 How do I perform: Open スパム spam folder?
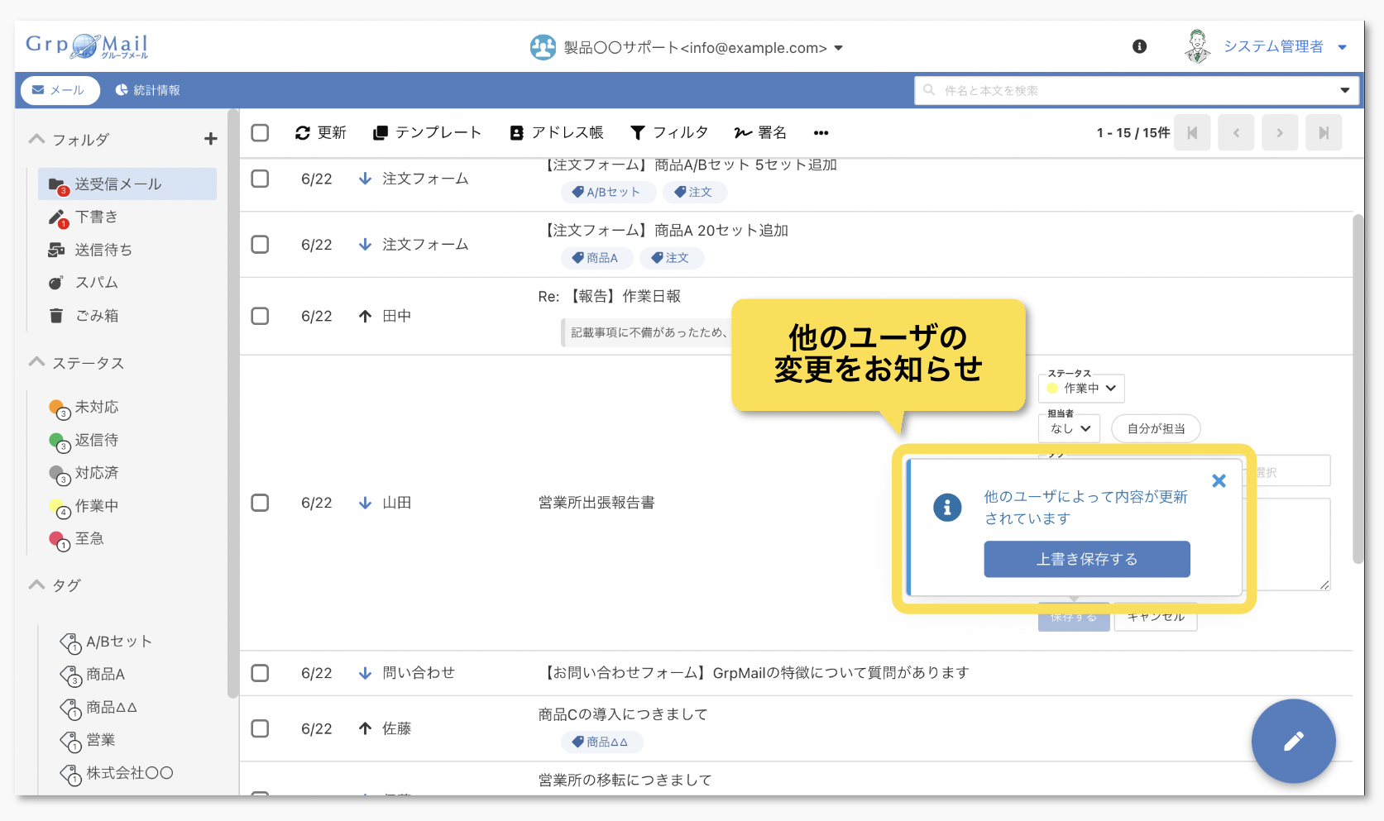(x=96, y=282)
